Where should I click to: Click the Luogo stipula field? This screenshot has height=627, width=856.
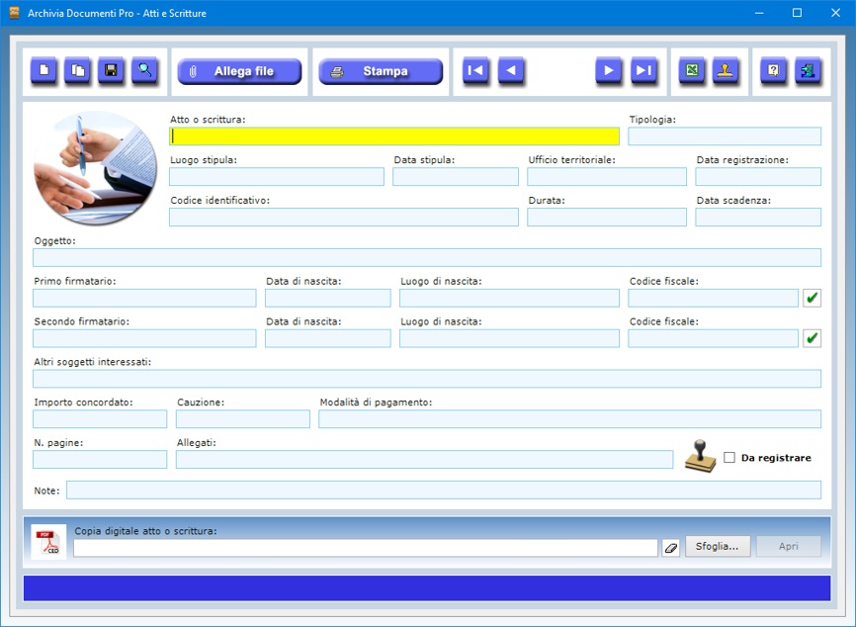(x=277, y=177)
